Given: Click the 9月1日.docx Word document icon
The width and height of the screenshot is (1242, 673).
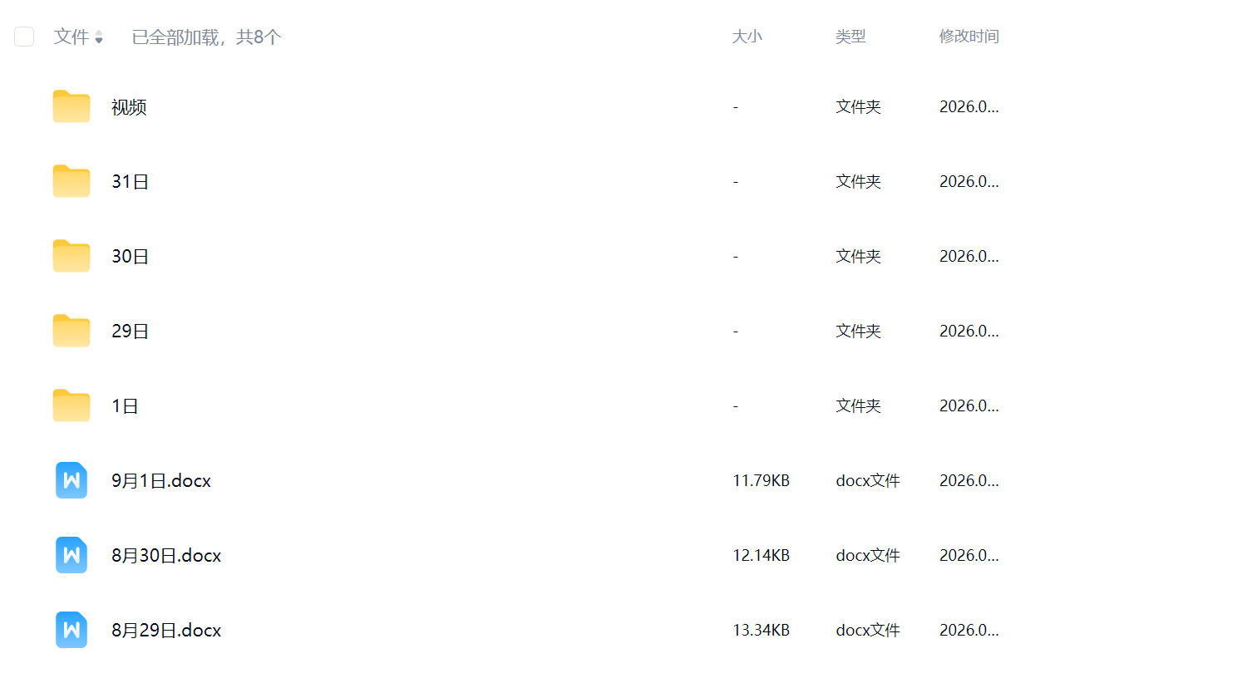Looking at the screenshot, I should pyautogui.click(x=71, y=480).
